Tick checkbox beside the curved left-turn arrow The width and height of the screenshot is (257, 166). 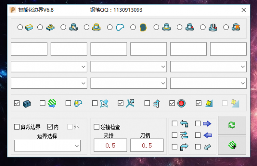point(174,124)
